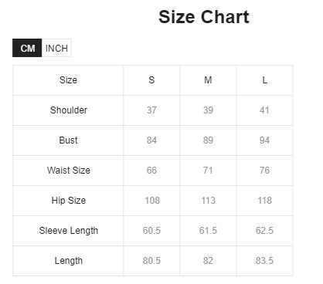Select the sleeve length 60.5 cell

tap(151, 231)
